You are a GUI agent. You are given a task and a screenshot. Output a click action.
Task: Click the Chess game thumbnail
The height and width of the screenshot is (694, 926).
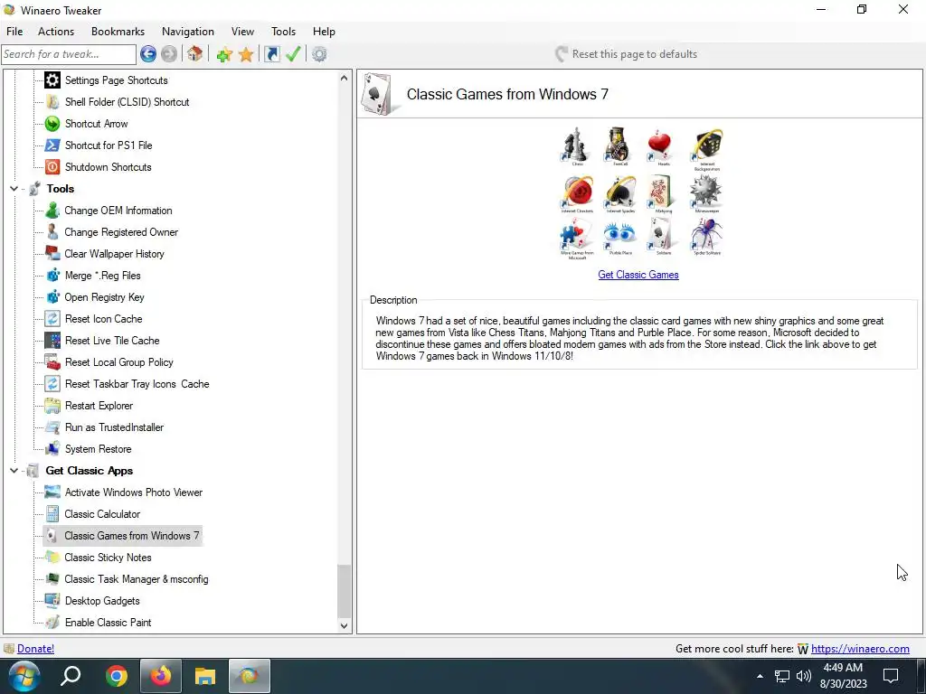[x=576, y=146]
